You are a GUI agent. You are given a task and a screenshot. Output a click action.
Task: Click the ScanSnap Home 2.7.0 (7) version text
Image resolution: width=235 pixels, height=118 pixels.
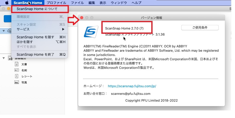124,28
